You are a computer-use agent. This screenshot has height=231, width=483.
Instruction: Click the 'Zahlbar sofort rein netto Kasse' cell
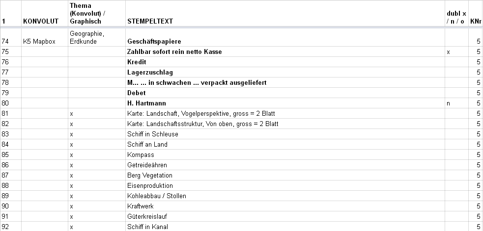pyautogui.click(x=285, y=51)
